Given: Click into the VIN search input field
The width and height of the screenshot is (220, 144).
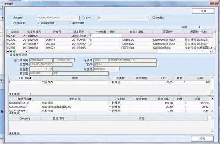Looking at the screenshot, I should [58, 18].
